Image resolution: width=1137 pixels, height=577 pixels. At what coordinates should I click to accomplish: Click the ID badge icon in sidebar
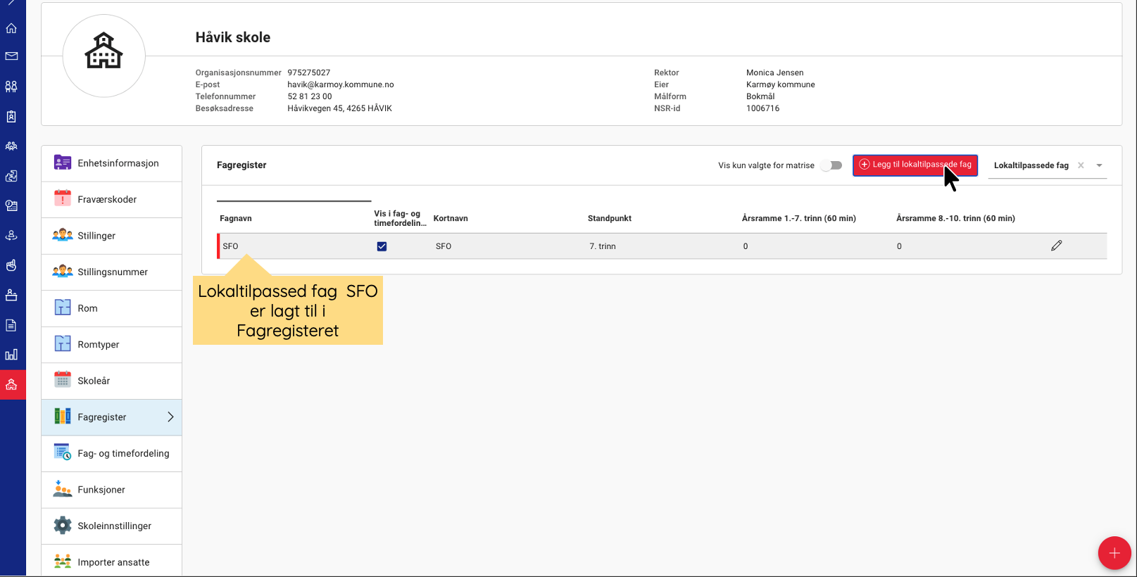(x=11, y=117)
